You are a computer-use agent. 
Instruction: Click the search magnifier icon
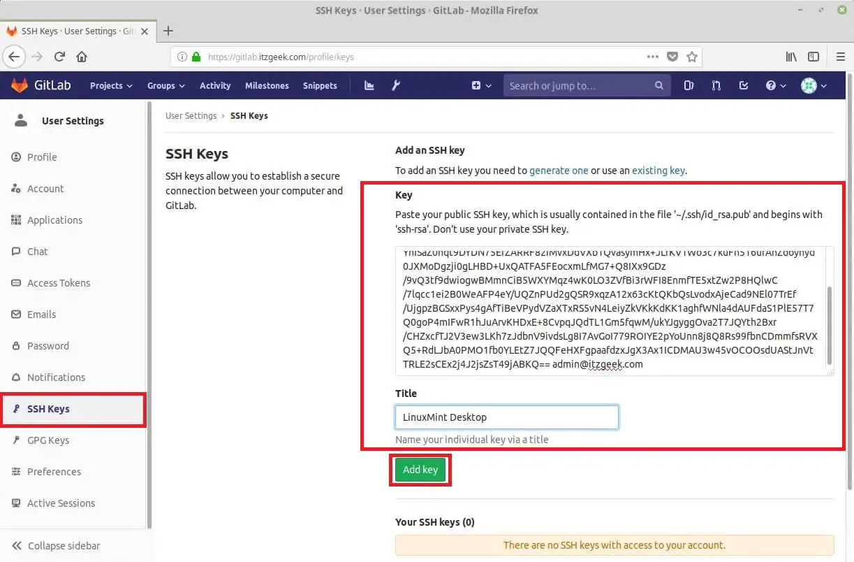pos(658,85)
